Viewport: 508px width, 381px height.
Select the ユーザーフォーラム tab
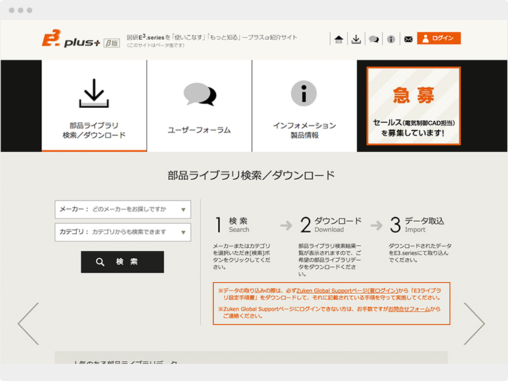(x=199, y=130)
